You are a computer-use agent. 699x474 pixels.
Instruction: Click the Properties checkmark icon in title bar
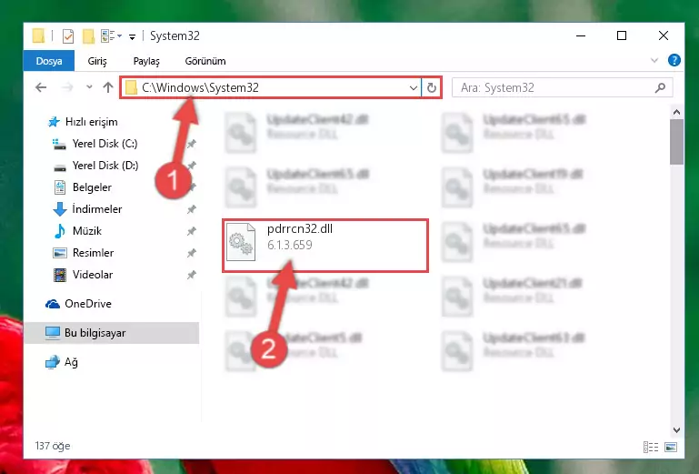[x=68, y=35]
